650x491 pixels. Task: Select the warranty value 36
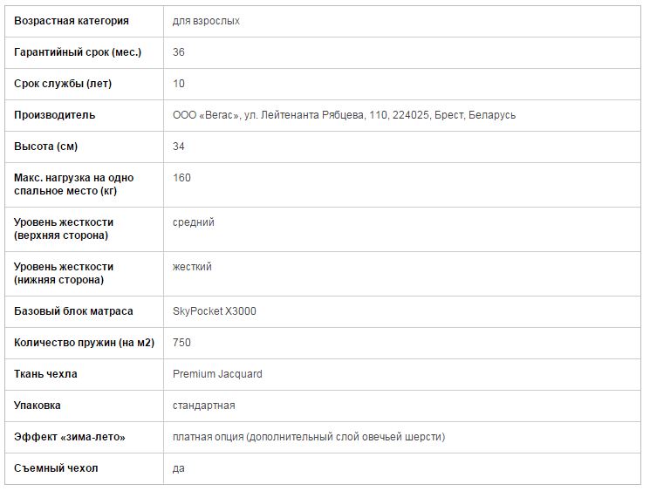pyautogui.click(x=179, y=52)
